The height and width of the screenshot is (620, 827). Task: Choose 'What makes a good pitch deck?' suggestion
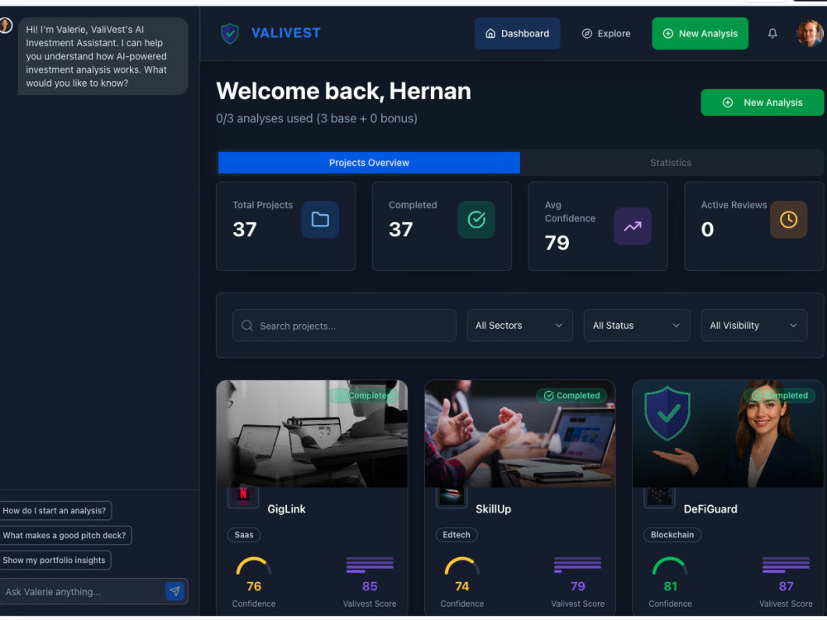pos(65,535)
